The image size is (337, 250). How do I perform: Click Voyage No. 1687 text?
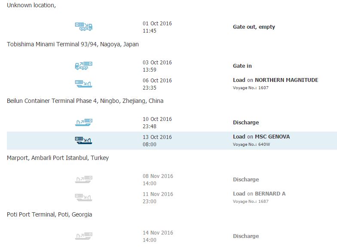pos(251,202)
